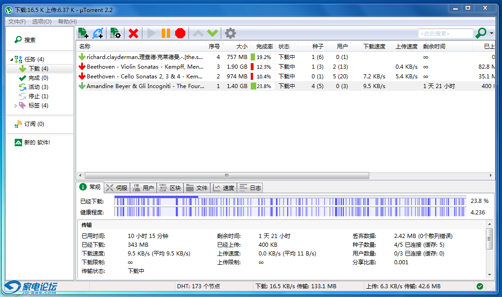Pause the torrent with the orange pause button
Image resolution: width=502 pixels, height=297 pixels.
coord(166,33)
